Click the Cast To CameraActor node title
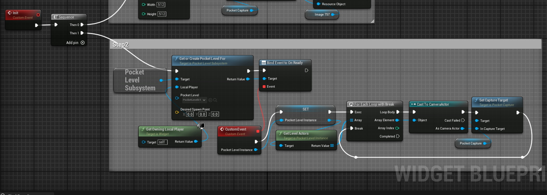 coord(433,104)
